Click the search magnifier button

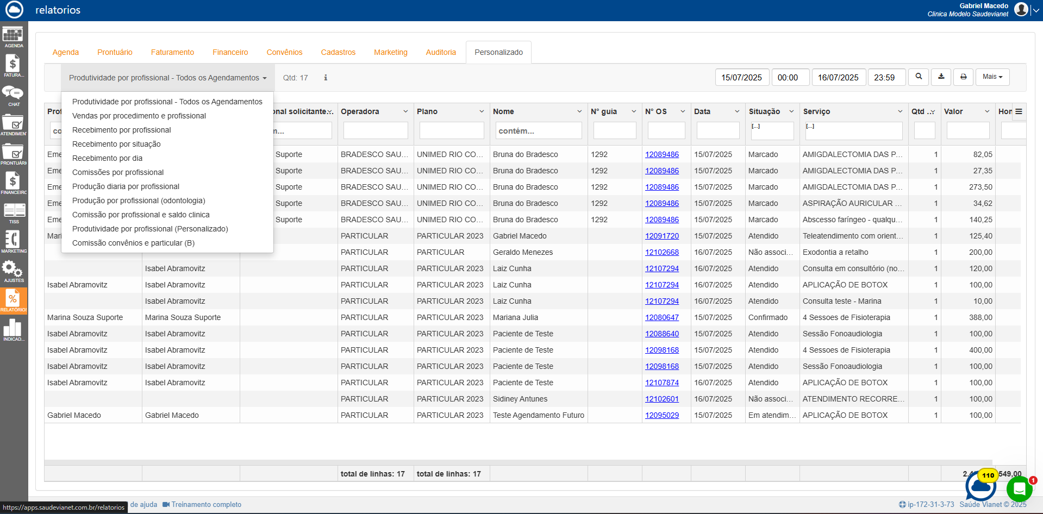coord(919,77)
